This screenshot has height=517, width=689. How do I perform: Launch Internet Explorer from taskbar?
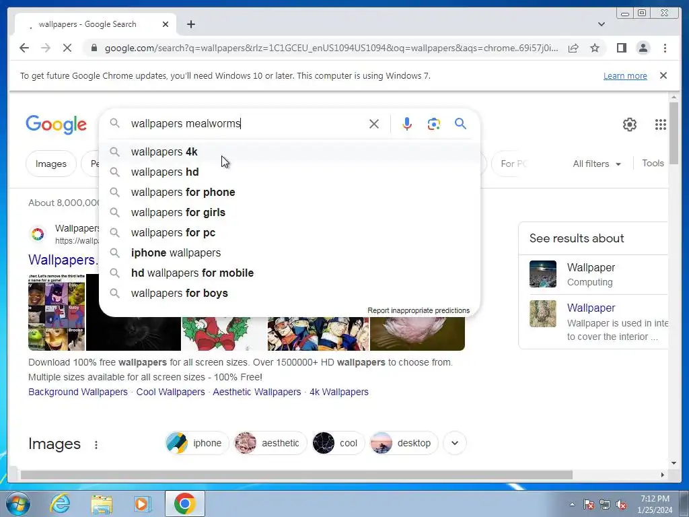[x=60, y=504]
